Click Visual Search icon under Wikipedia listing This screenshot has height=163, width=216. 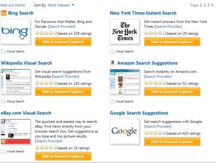[3, 102]
